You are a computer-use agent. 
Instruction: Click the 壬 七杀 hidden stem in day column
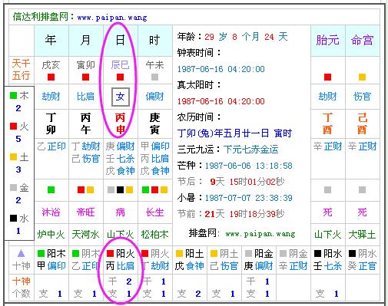[120, 159]
